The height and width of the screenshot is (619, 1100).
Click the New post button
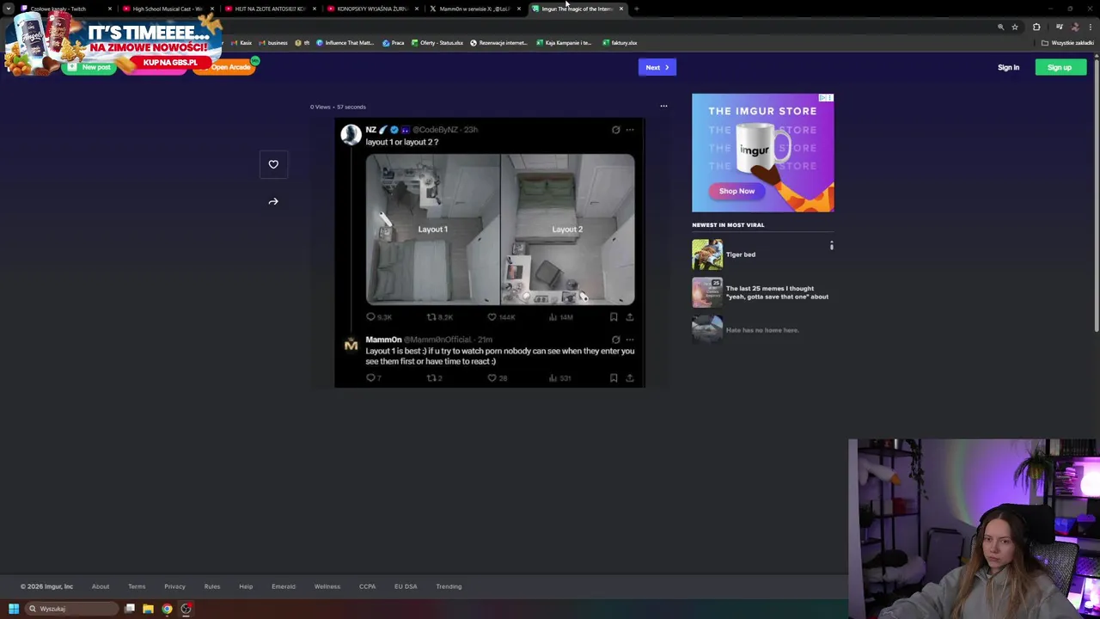click(x=89, y=67)
